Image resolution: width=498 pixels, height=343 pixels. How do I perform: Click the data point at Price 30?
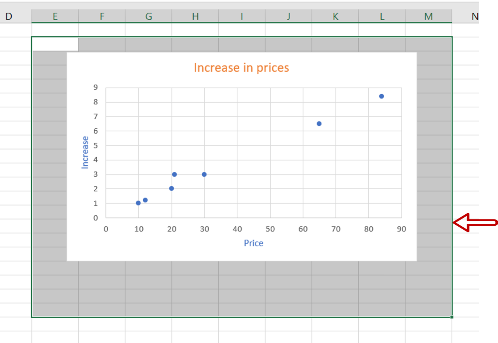pyautogui.click(x=204, y=174)
